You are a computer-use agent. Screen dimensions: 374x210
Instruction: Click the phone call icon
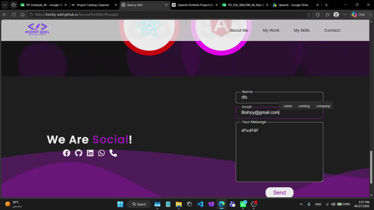pyautogui.click(x=113, y=153)
